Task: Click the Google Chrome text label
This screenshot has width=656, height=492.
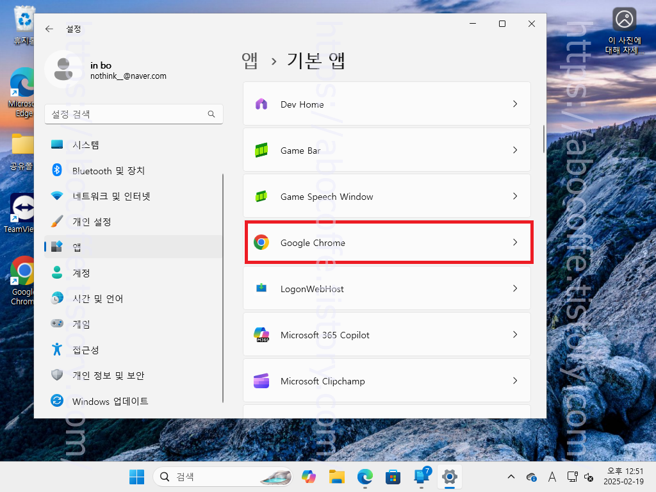Action: click(313, 243)
